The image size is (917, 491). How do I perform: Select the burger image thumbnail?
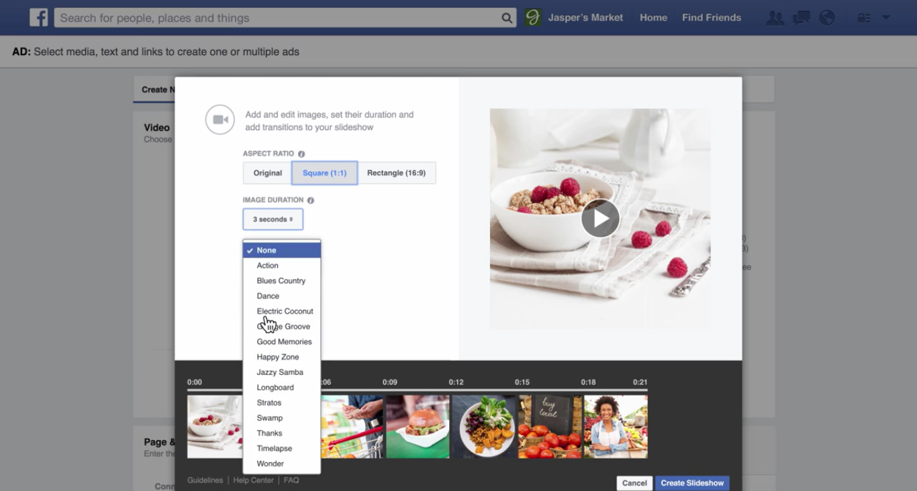coord(418,427)
